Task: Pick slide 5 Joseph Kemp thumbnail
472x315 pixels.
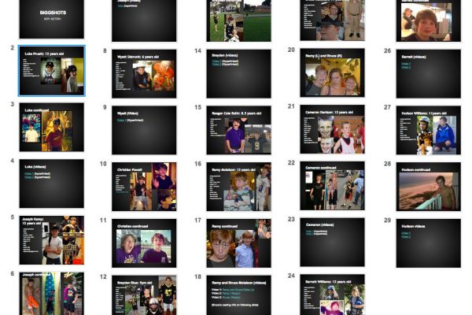Action: [x=51, y=240]
